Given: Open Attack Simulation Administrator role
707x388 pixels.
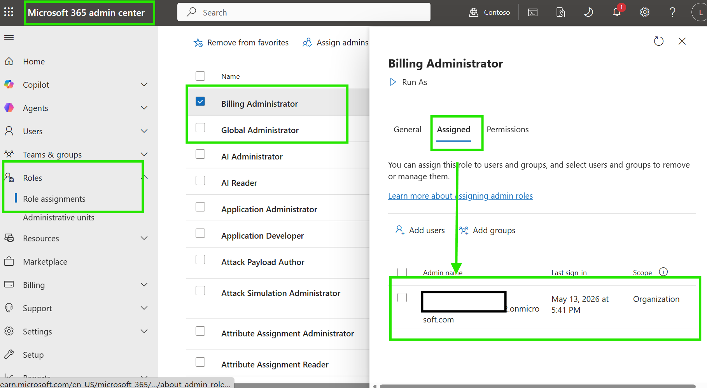Looking at the screenshot, I should tap(281, 293).
